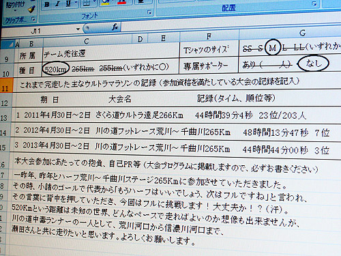Open the Font dialog launcher
341x256 pixels.
149,12
